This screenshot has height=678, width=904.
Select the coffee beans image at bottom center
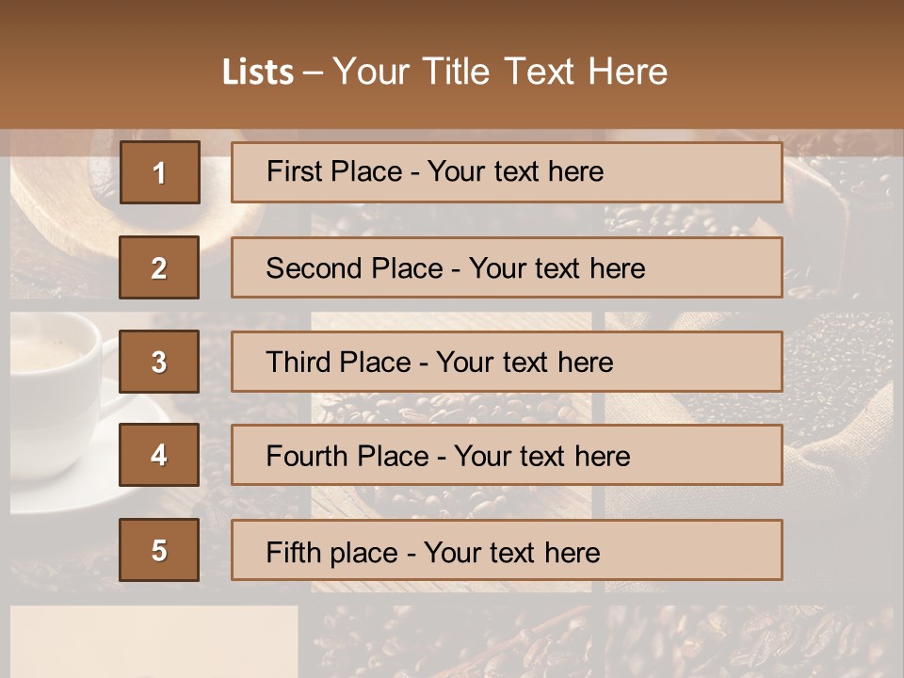(452, 640)
